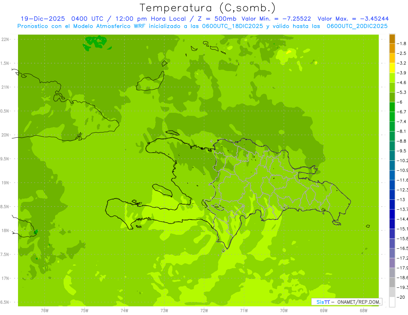
Task: Click the 71W longitude label
Action: pyautogui.click(x=244, y=310)
